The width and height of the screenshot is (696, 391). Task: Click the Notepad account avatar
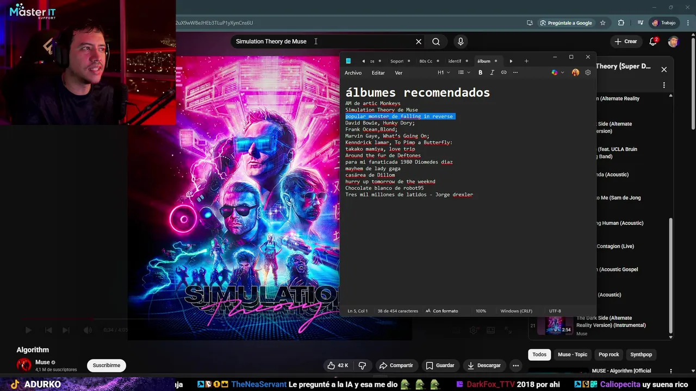pyautogui.click(x=575, y=73)
